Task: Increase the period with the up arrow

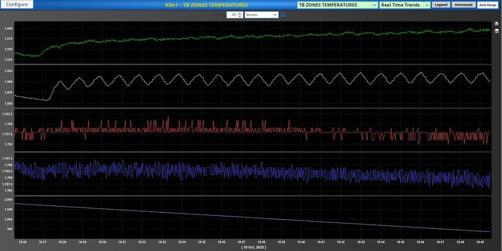Action: [x=240, y=14]
